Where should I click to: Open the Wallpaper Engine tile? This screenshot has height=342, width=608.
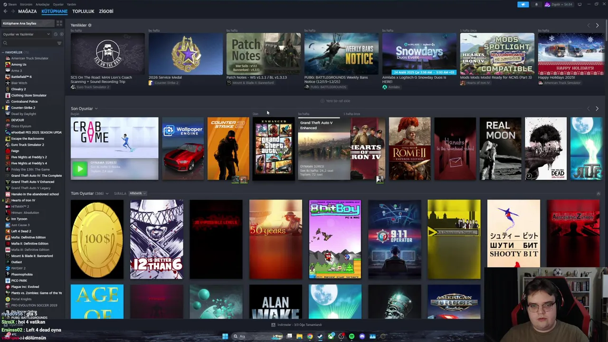pyautogui.click(x=182, y=149)
